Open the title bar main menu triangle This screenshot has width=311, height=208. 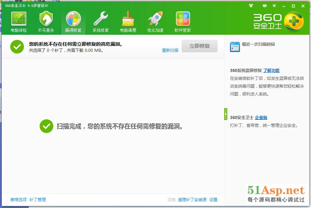tap(274, 6)
